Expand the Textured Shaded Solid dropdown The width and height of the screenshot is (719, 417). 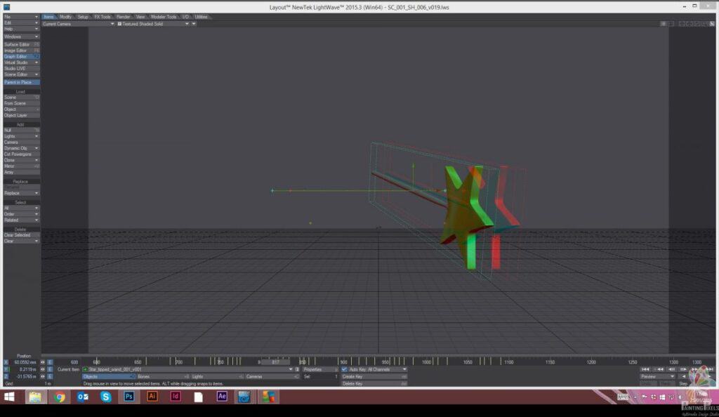[x=156, y=23]
